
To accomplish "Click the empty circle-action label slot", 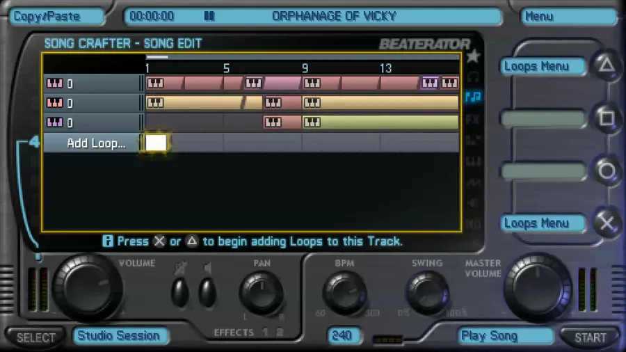I will [x=543, y=172].
